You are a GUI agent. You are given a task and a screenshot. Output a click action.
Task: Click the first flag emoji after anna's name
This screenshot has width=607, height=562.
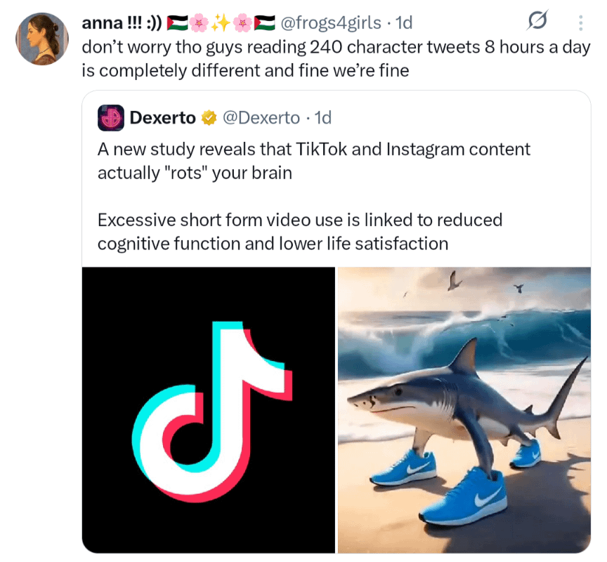[x=177, y=23]
